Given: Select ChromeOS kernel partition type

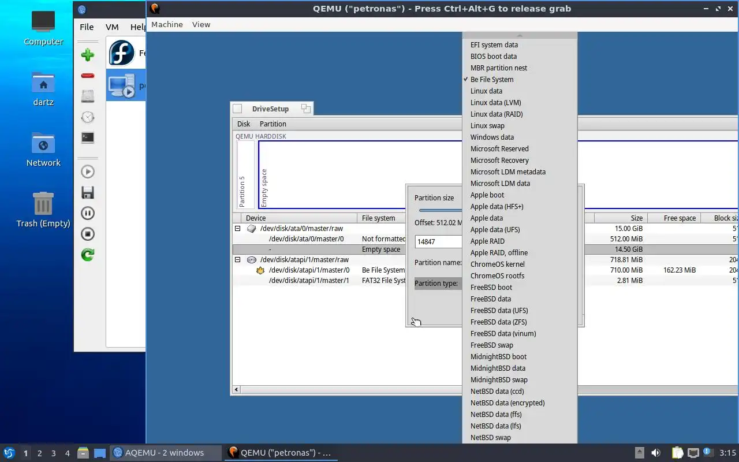Looking at the screenshot, I should tap(520, 264).
